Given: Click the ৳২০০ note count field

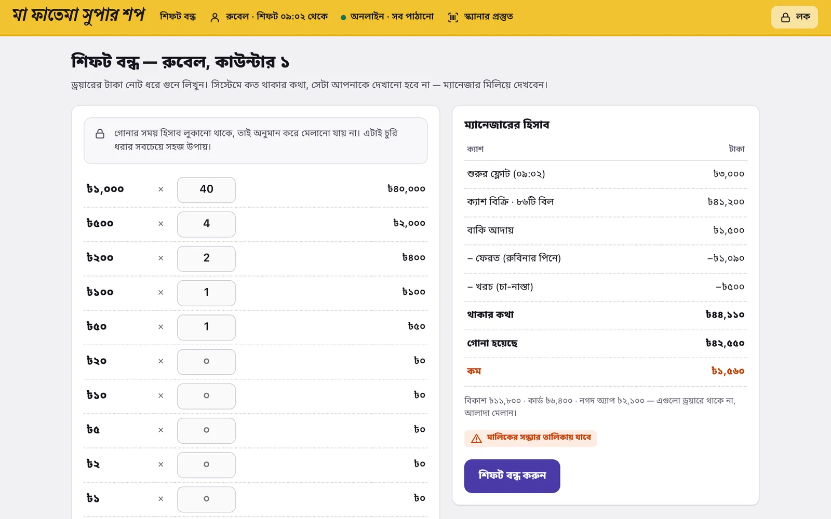Looking at the screenshot, I should click(206, 258).
